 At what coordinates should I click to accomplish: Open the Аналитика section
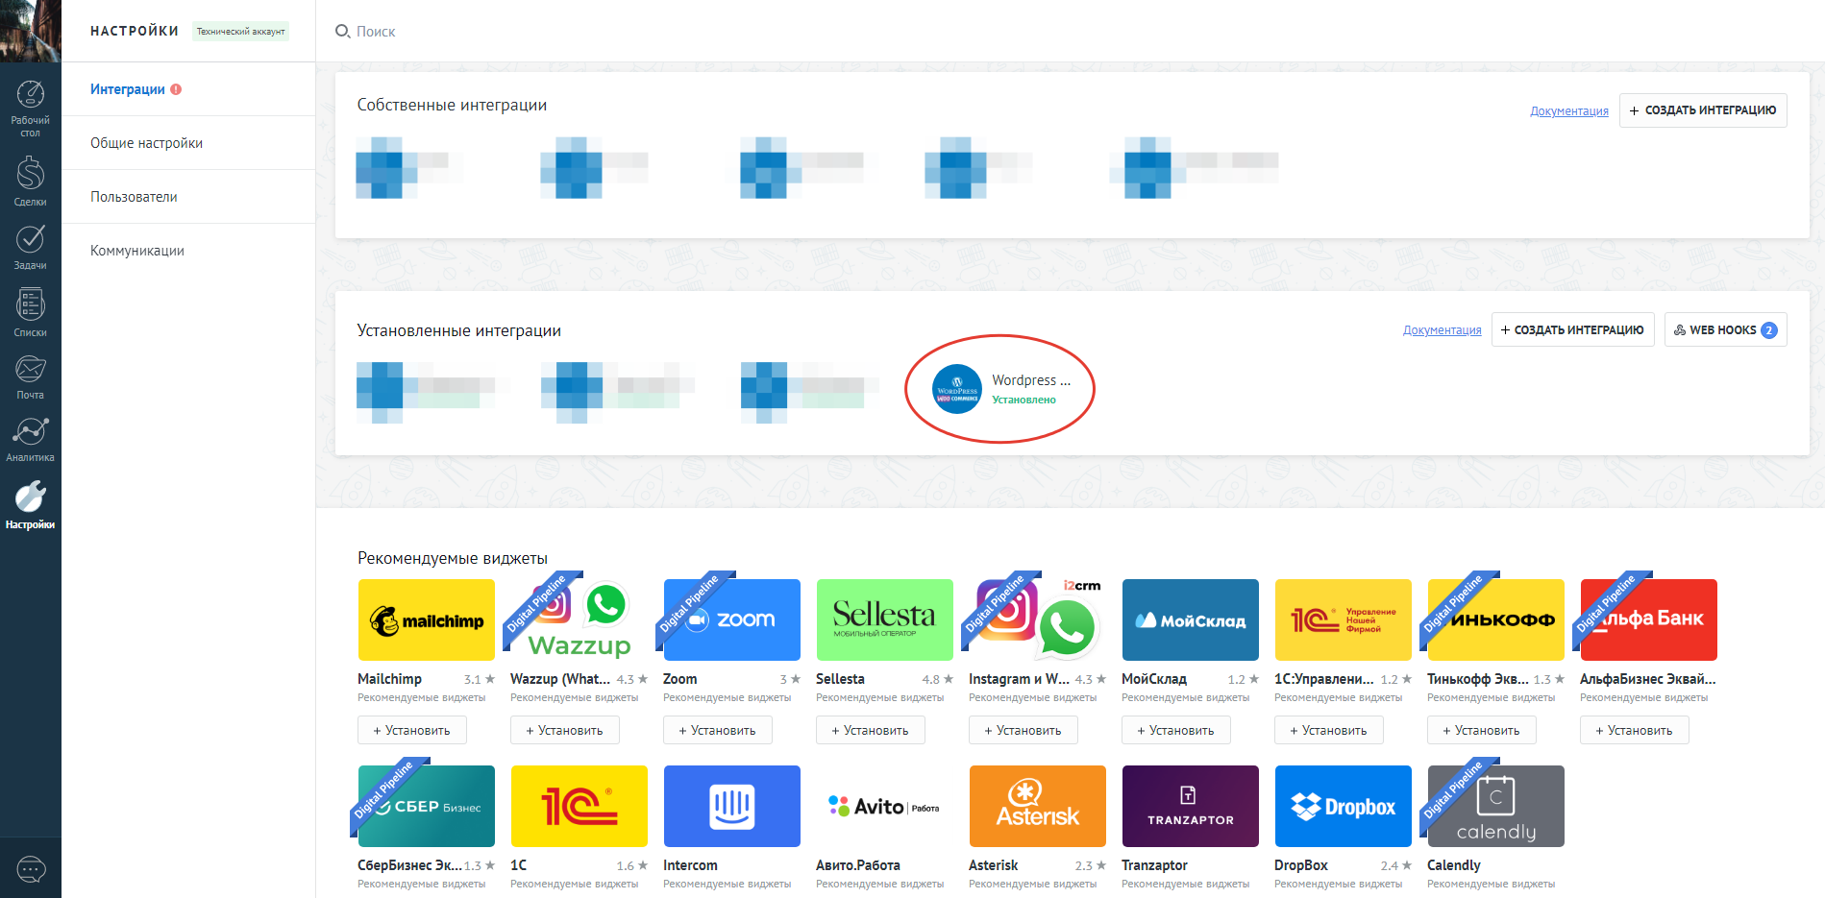tap(30, 437)
